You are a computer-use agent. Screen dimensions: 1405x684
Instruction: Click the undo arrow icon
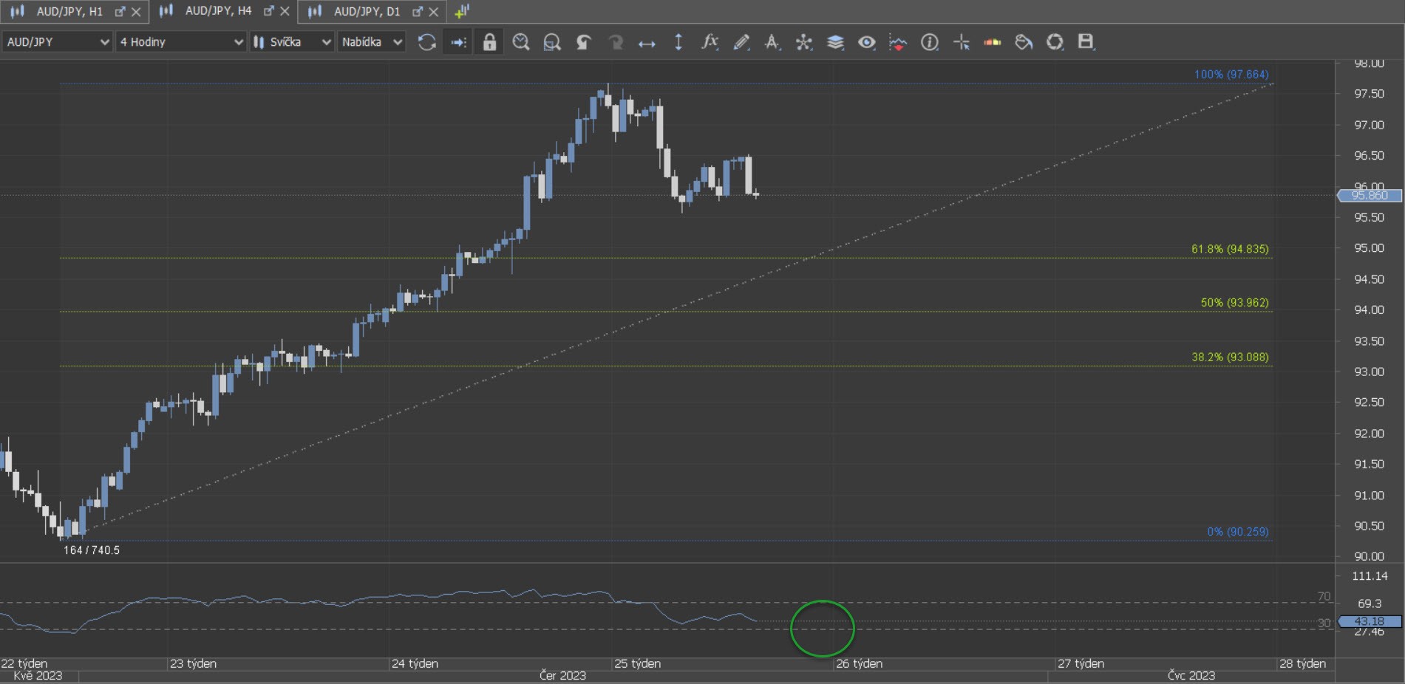click(584, 42)
